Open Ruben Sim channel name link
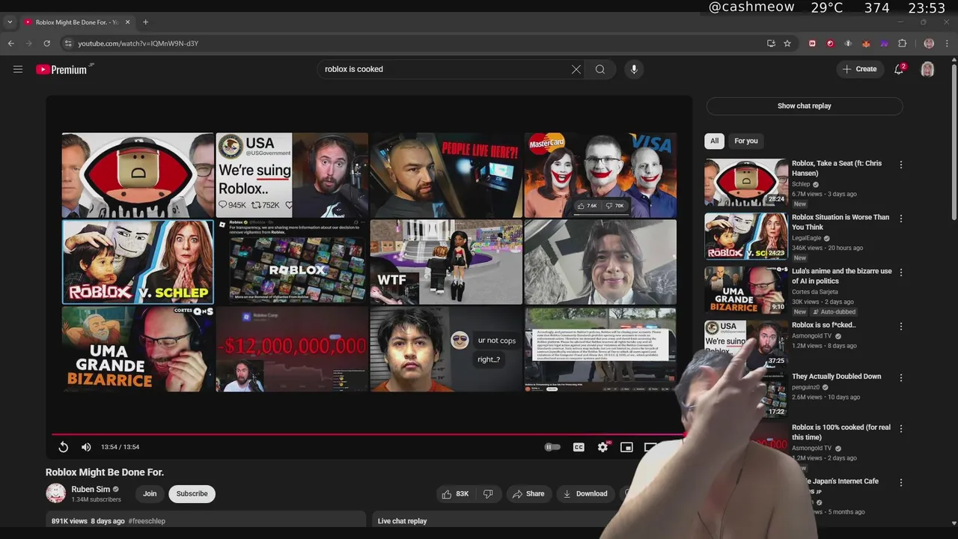This screenshot has width=958, height=539. pyautogui.click(x=91, y=489)
